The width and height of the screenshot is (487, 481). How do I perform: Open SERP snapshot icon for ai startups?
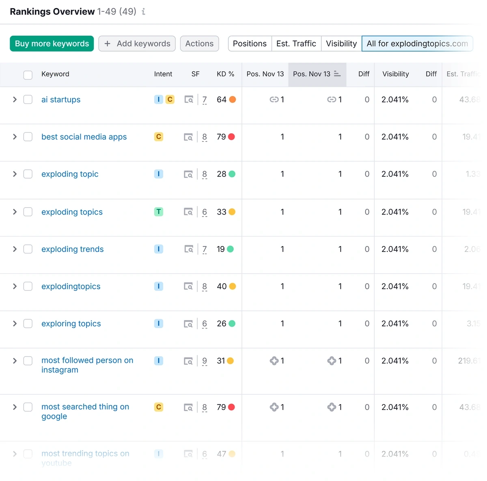pos(189,100)
